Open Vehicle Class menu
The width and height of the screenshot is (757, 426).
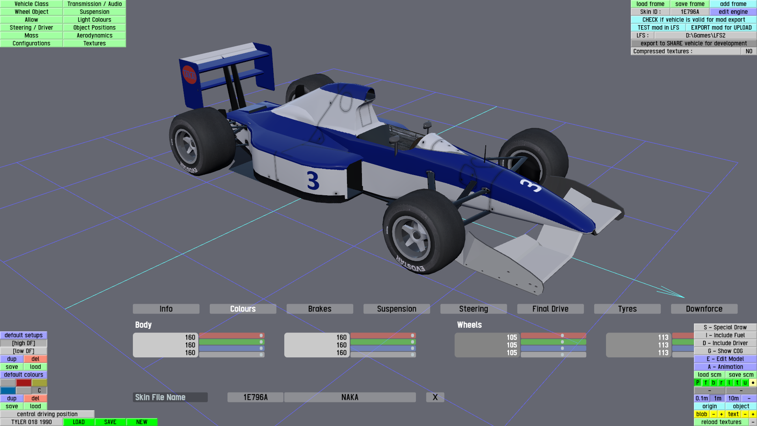click(x=32, y=4)
